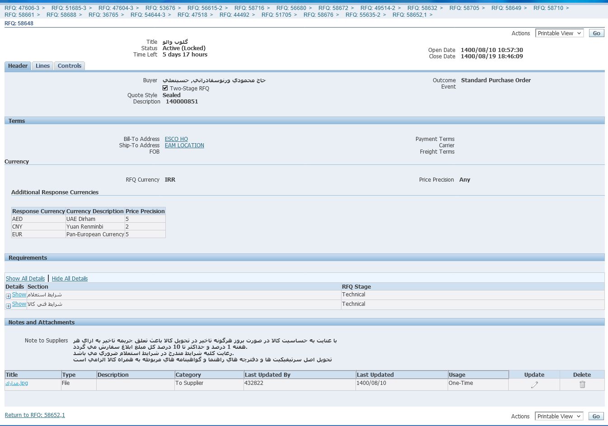
Task: Open breadcrumb RFQ: 58649
Action: (506, 8)
